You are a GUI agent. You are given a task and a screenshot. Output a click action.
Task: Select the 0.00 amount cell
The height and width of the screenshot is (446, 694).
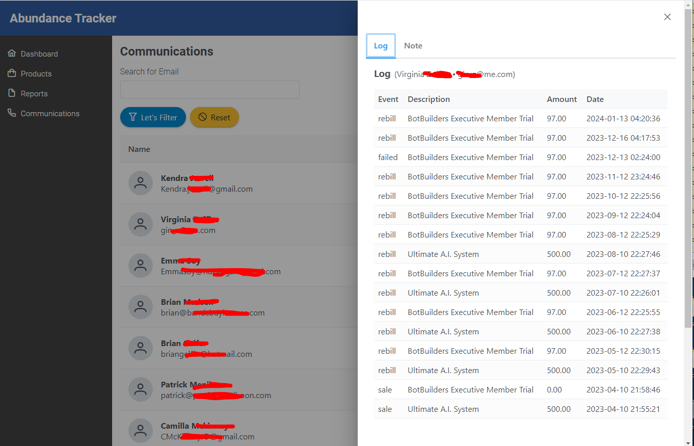[554, 390]
